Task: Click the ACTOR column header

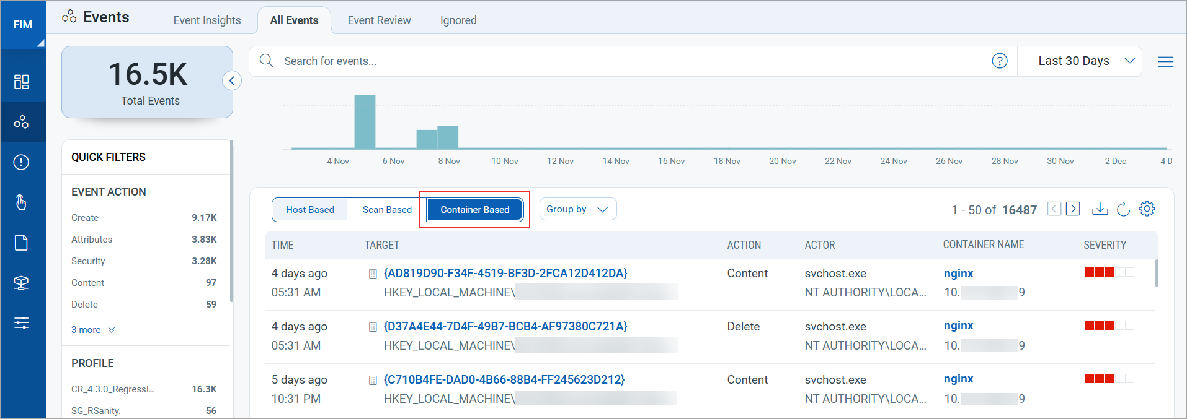Action: 820,245
